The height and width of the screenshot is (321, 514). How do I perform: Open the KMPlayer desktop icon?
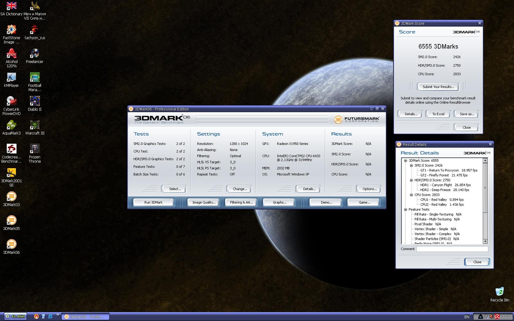coord(12,80)
